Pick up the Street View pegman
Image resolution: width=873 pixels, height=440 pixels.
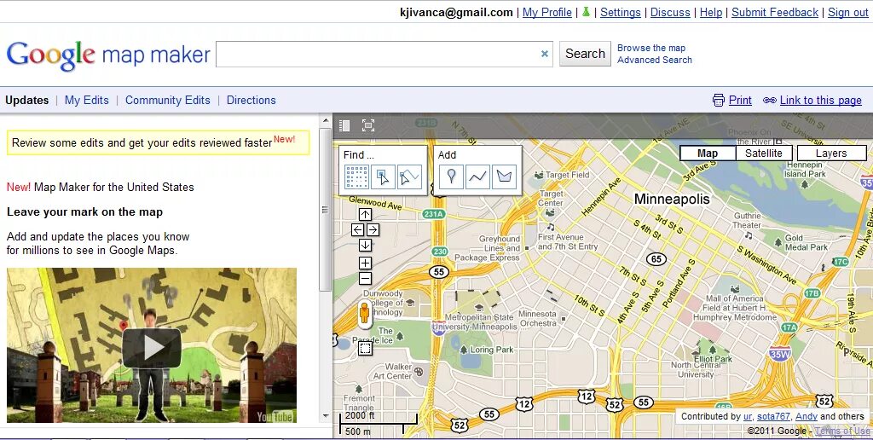click(364, 315)
